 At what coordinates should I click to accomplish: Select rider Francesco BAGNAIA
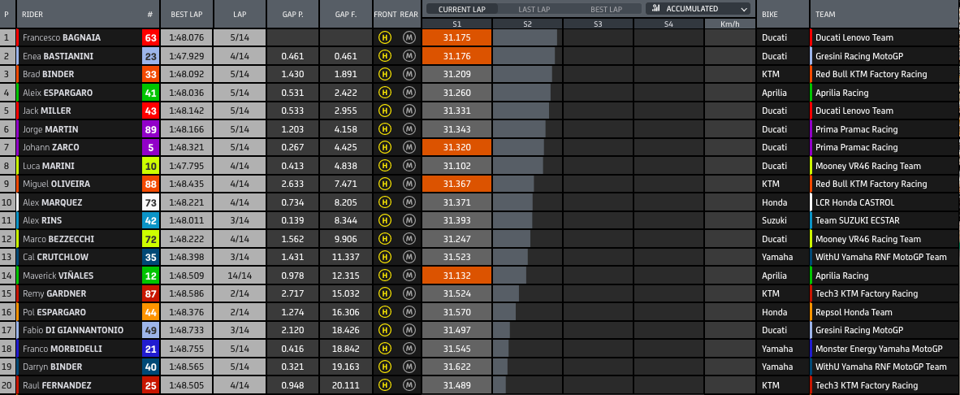[61, 37]
